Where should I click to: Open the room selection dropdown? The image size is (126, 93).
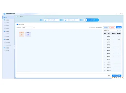point(27,27)
